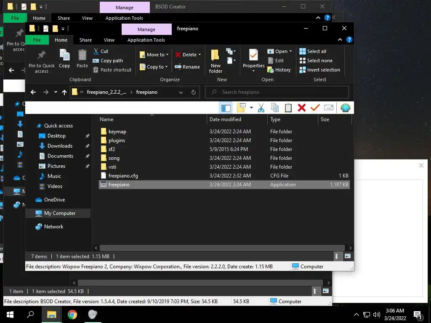Click Invert selection in the ribbon
This screenshot has width=431, height=323.
320,70
